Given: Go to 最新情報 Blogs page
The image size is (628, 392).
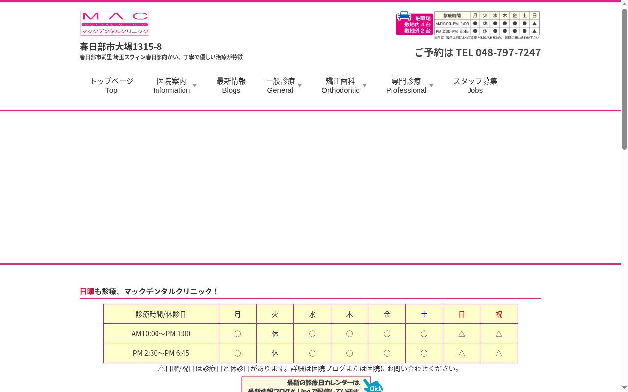Looking at the screenshot, I should (231, 85).
